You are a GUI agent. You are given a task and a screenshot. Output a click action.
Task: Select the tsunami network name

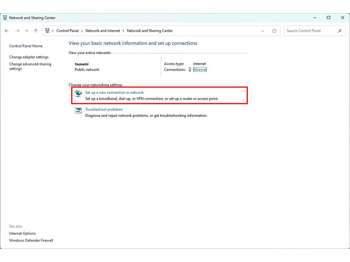coord(82,64)
